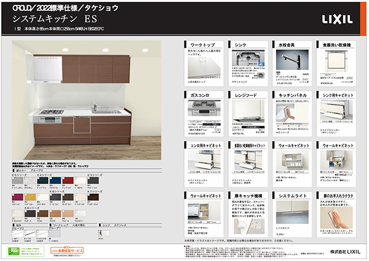Click the range hood in the kitchen render
The height and width of the screenshot is (261, 369).
click(x=47, y=70)
